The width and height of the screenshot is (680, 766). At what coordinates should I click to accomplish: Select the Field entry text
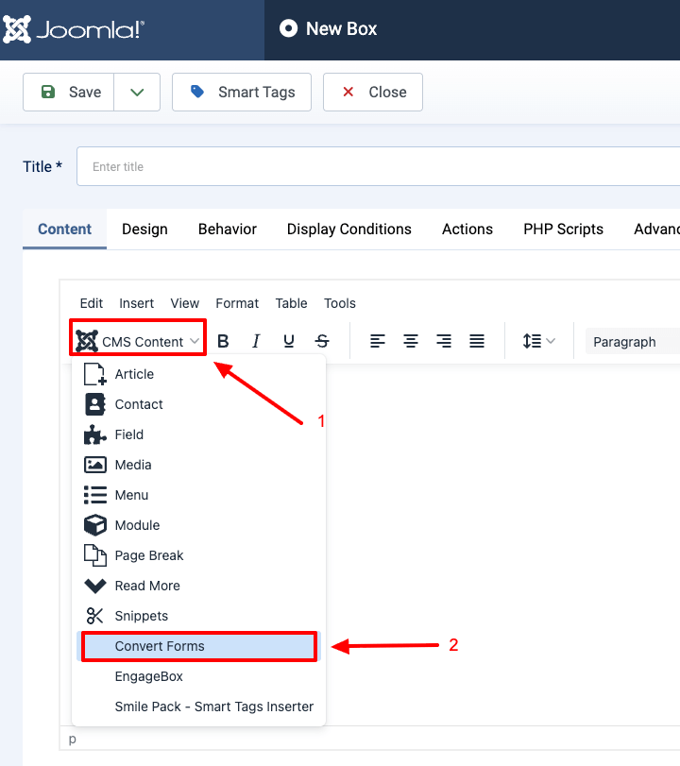pyautogui.click(x=129, y=434)
